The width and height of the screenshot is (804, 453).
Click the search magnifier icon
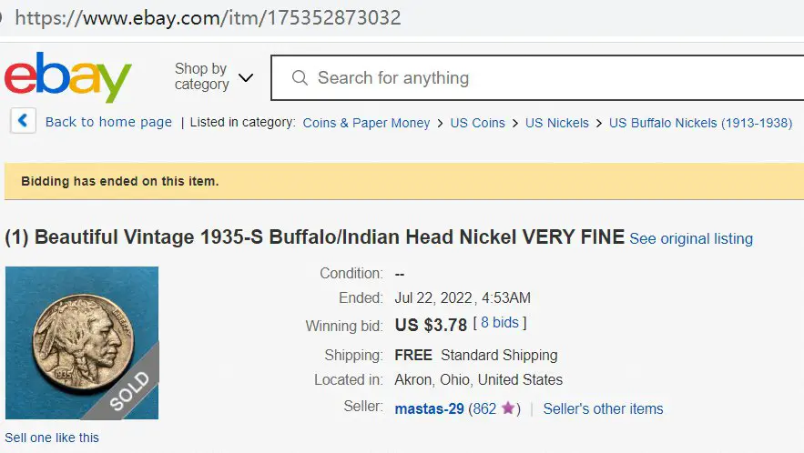click(x=300, y=78)
